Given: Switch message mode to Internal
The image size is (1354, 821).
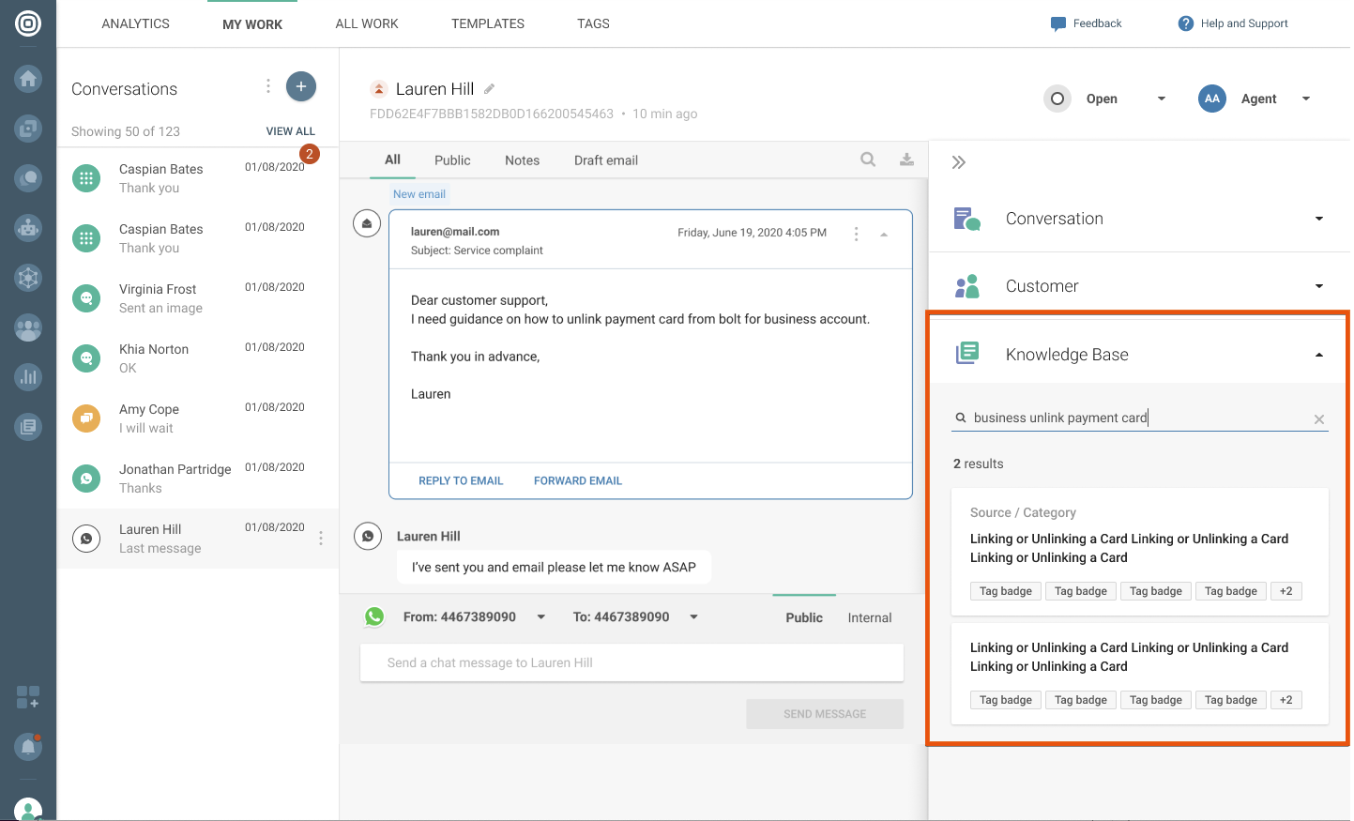Looking at the screenshot, I should 869,617.
